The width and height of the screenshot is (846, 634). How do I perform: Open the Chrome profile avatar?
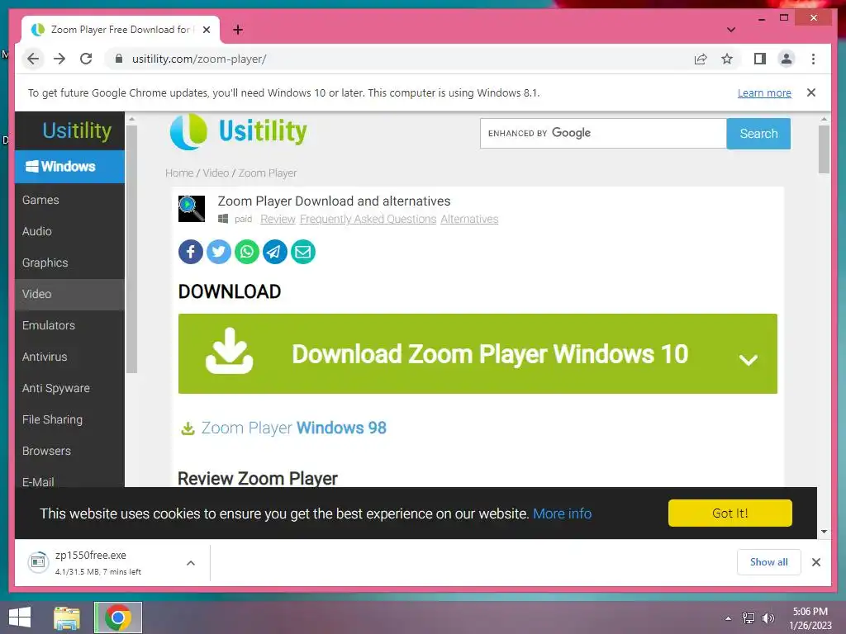(x=787, y=59)
